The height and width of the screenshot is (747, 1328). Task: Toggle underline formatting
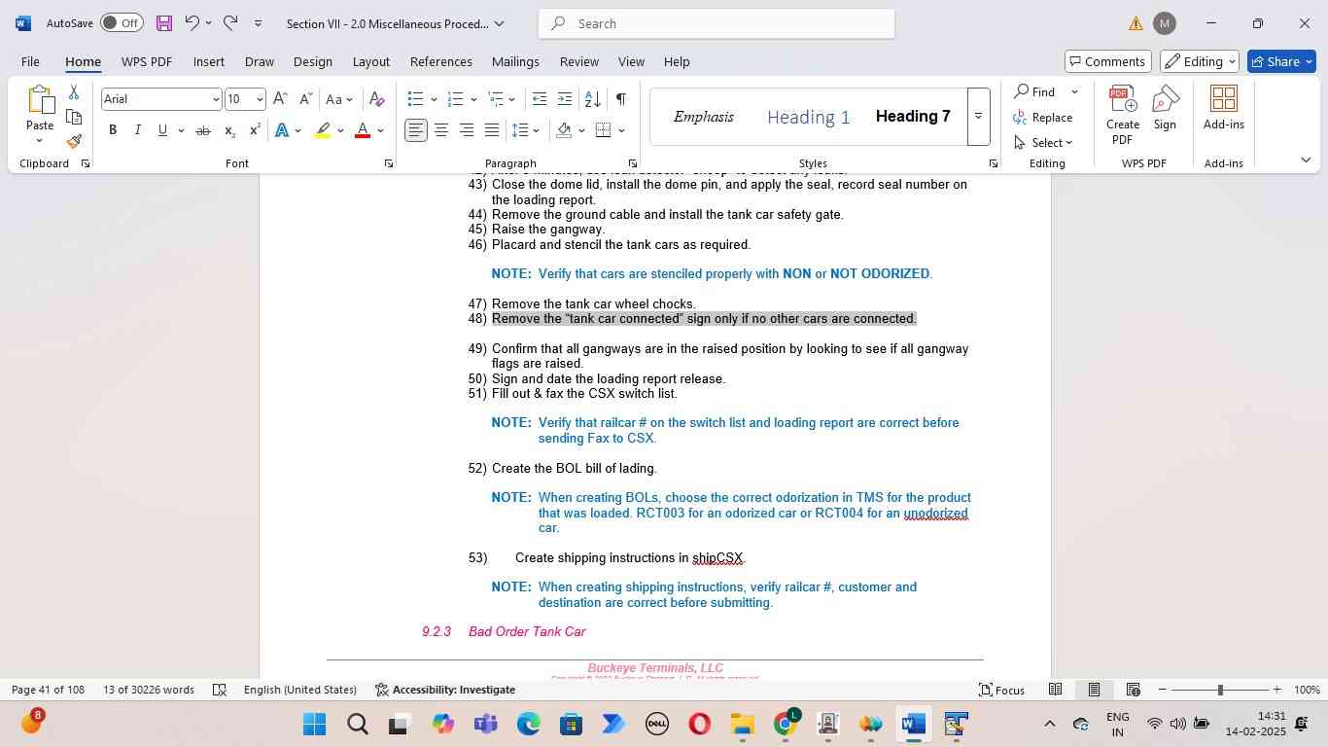(x=162, y=130)
